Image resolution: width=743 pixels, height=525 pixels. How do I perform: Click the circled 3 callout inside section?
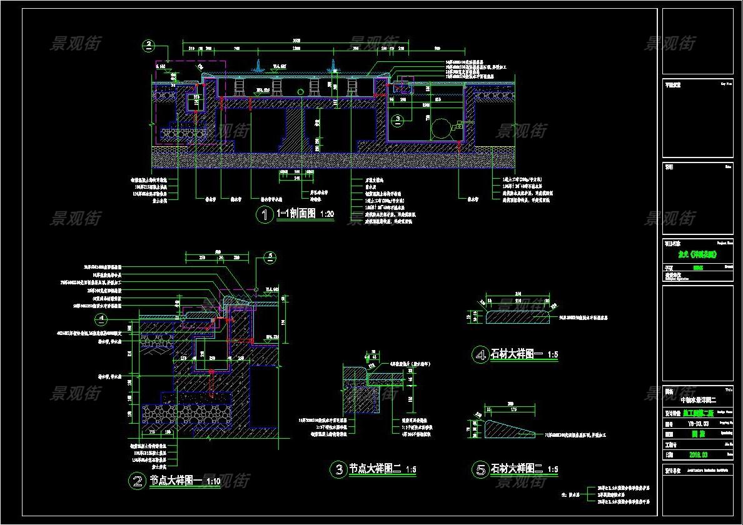(398, 117)
